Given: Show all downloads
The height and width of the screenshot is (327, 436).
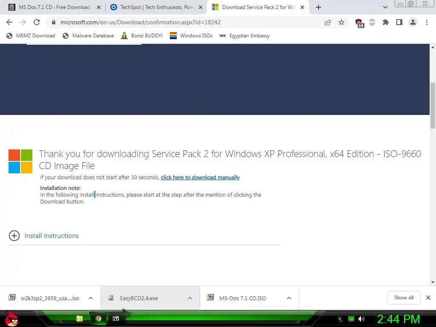Looking at the screenshot, I should (x=404, y=298).
